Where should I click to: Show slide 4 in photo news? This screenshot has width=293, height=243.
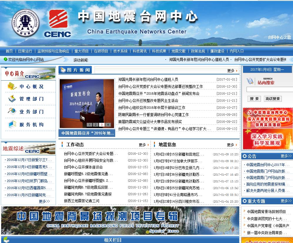tap(108, 125)
